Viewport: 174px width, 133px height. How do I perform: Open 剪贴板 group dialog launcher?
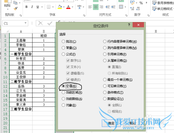point(21,15)
